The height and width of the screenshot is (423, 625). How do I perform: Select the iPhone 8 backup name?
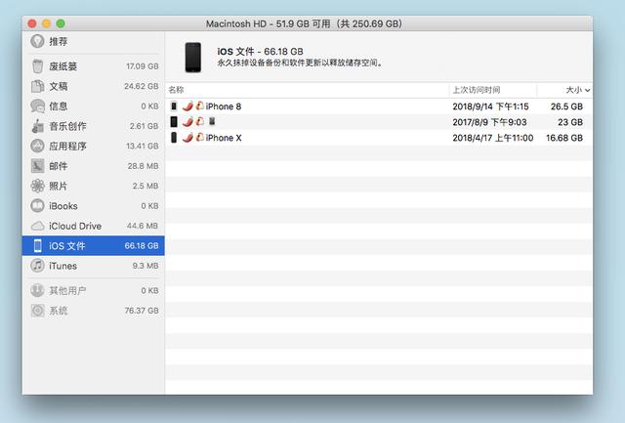[224, 106]
